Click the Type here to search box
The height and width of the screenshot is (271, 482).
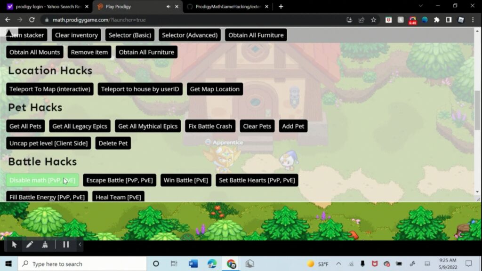tap(82, 263)
